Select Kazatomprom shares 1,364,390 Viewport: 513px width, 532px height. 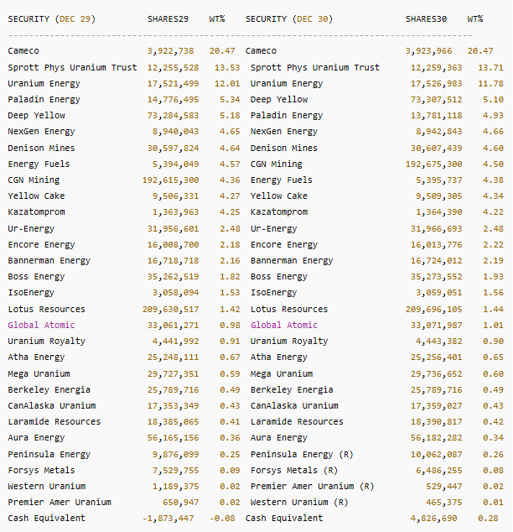(439, 212)
